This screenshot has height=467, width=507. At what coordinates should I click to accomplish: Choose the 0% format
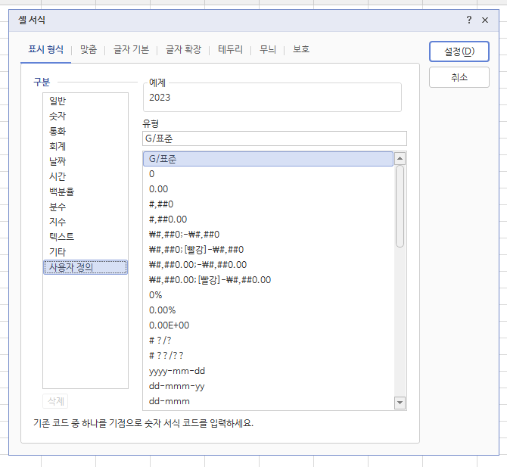(268, 295)
